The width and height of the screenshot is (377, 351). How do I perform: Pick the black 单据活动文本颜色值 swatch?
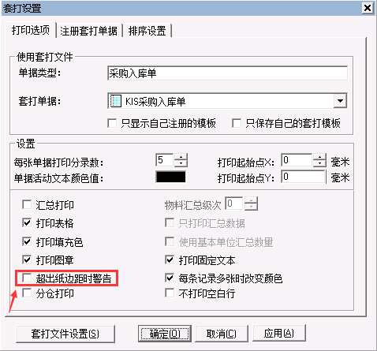point(171,177)
